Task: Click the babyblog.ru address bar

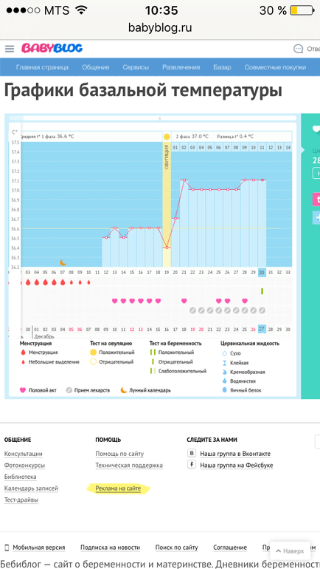Action: (160, 27)
